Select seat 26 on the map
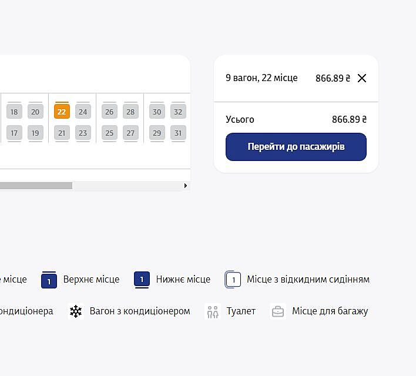The width and height of the screenshot is (416, 376). pos(109,112)
